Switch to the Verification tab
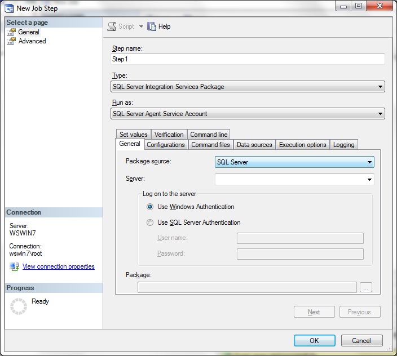The image size is (397, 356). (x=169, y=135)
